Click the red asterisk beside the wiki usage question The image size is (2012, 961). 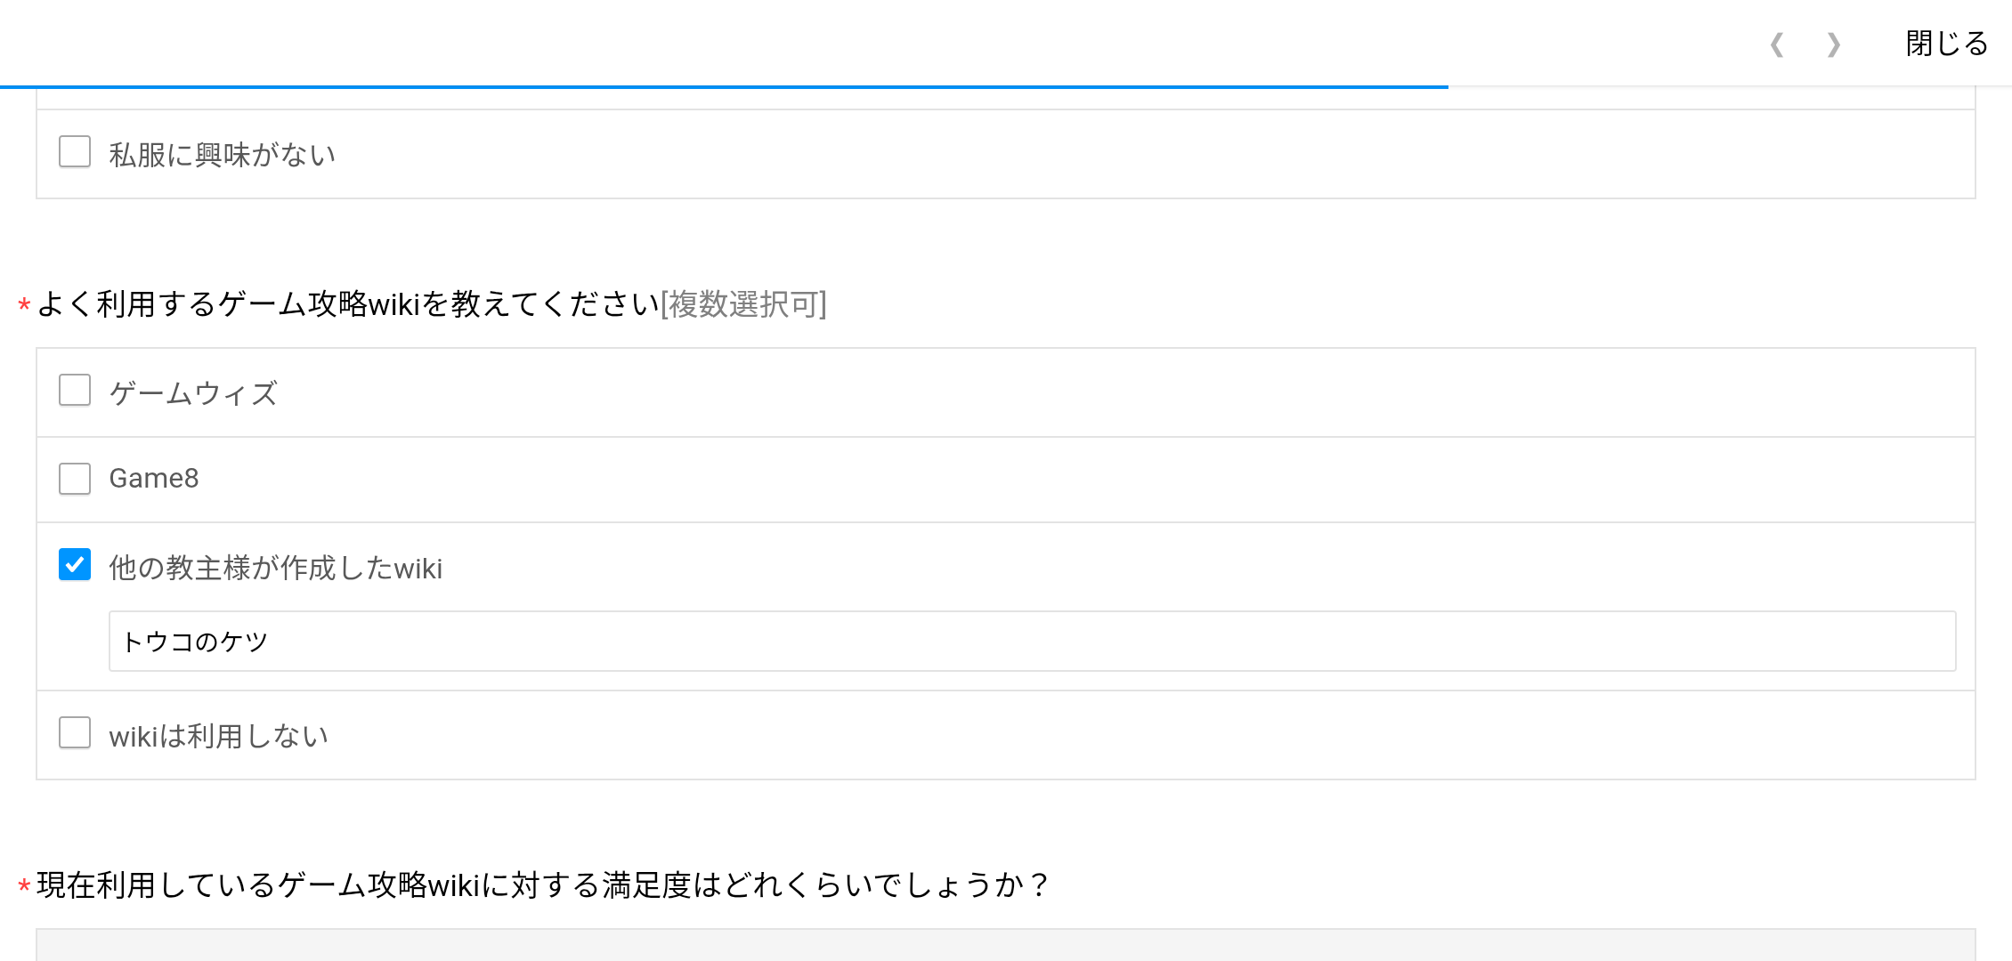pos(24,307)
